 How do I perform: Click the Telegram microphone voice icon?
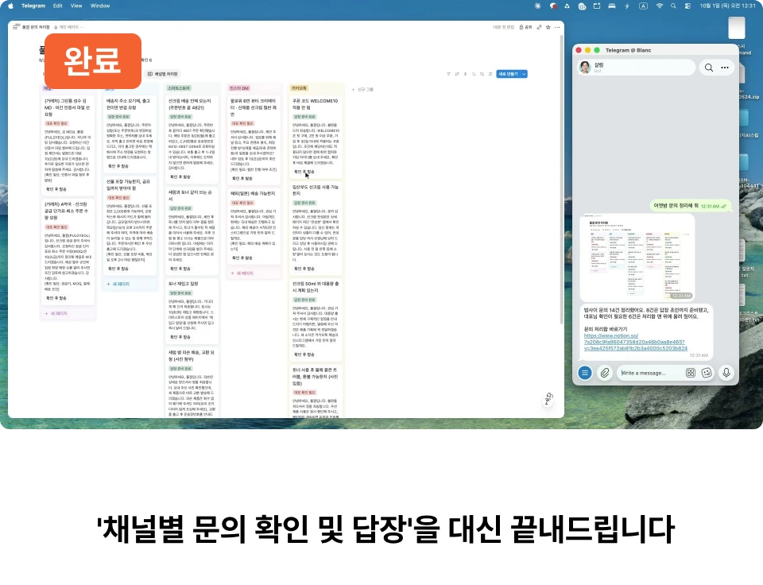point(726,373)
